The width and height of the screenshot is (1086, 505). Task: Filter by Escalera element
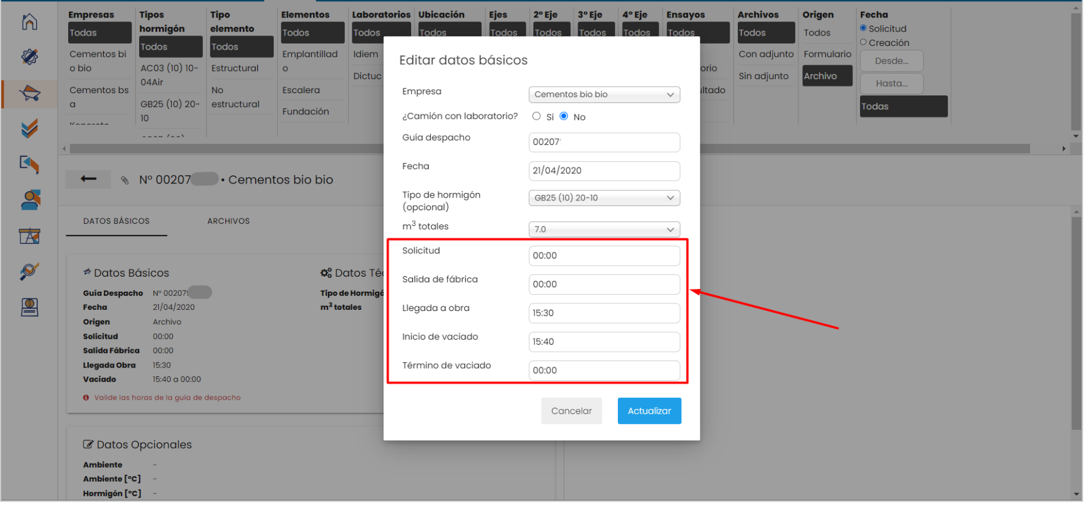point(301,90)
